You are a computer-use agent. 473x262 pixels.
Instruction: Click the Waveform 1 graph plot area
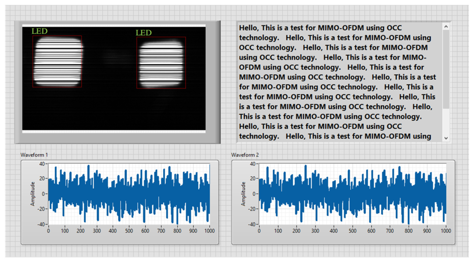tap(129, 194)
